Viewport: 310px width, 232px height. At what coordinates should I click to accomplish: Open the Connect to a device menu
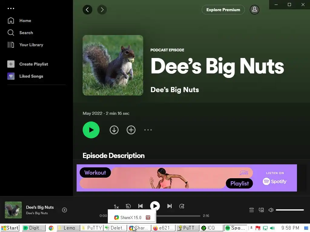click(261, 210)
